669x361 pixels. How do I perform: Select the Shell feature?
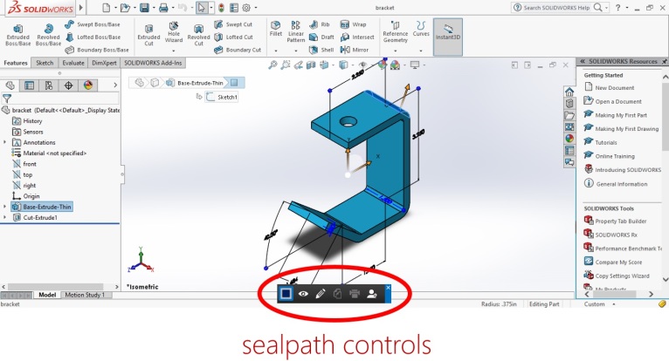(321, 50)
